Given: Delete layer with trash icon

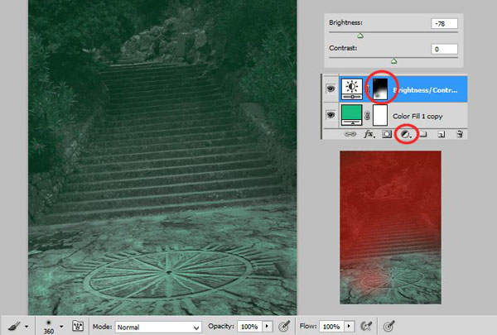Looking at the screenshot, I should click(x=460, y=134).
